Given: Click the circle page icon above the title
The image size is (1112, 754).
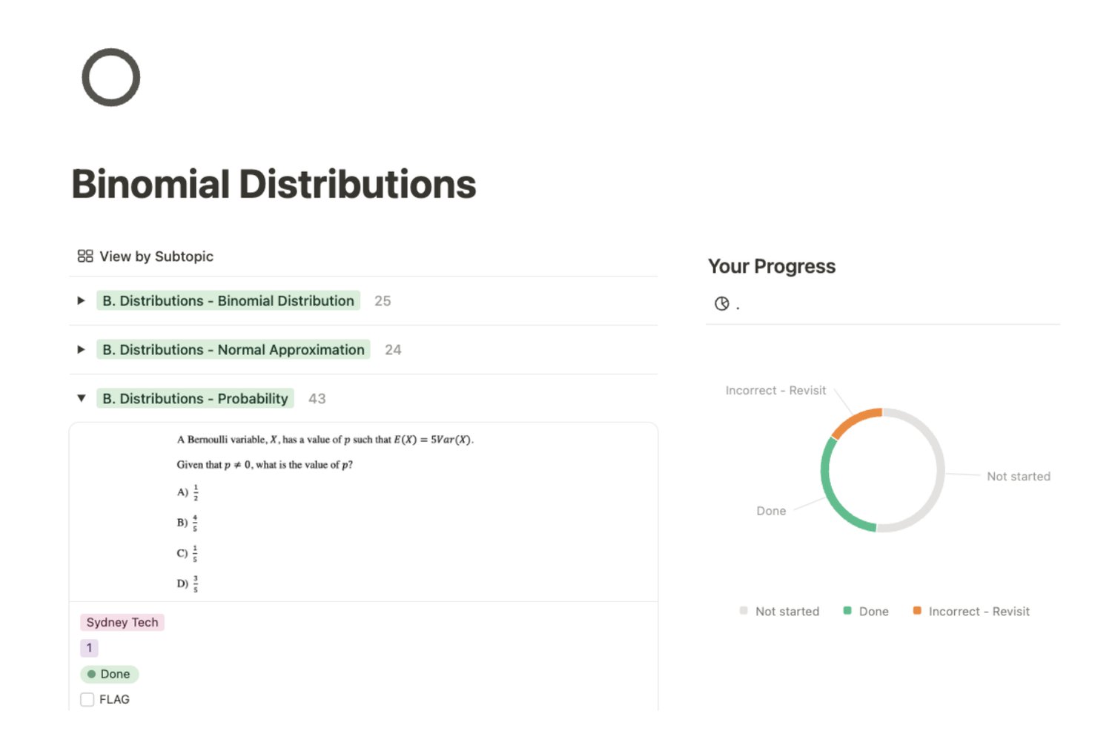Looking at the screenshot, I should click(x=110, y=77).
